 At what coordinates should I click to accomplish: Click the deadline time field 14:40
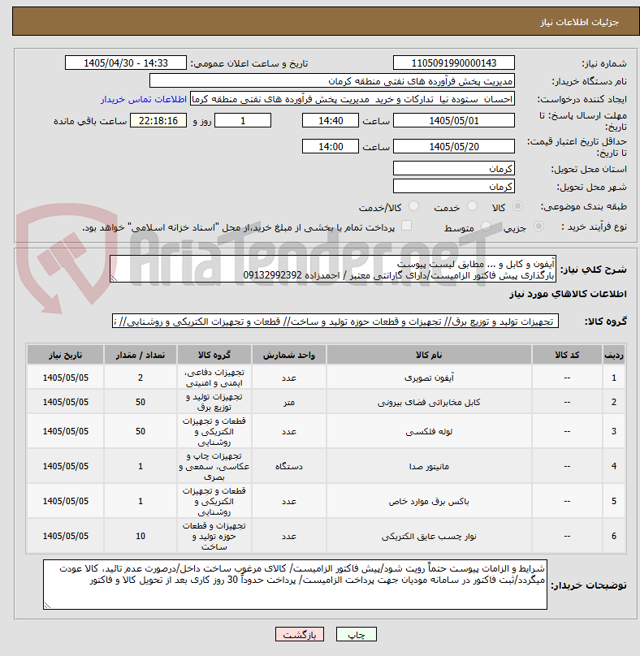click(x=331, y=121)
